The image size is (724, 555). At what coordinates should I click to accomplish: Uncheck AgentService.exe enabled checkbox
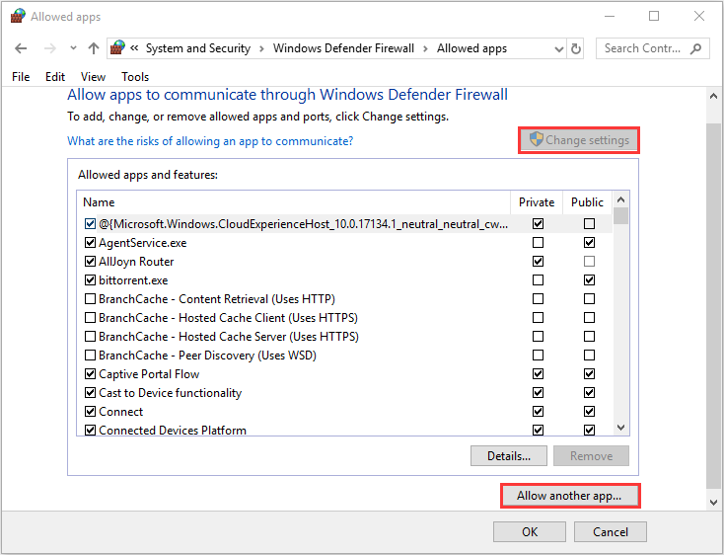click(x=90, y=243)
